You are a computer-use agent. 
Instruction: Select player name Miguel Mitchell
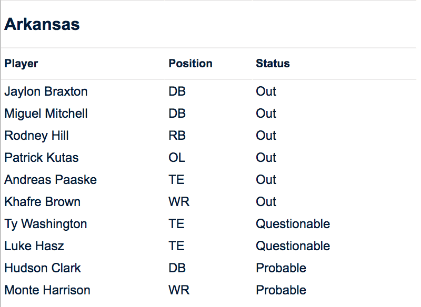click(46, 114)
